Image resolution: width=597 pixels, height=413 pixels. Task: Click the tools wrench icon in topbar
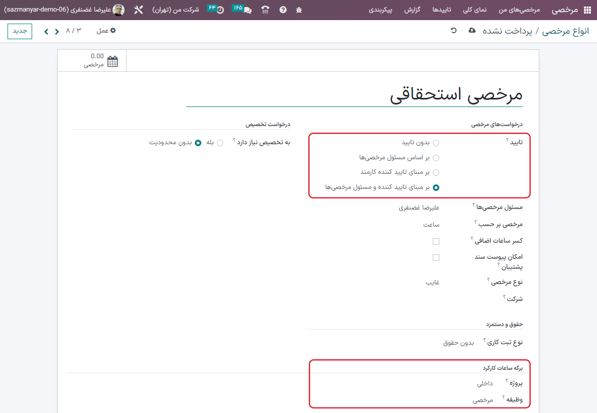(139, 9)
